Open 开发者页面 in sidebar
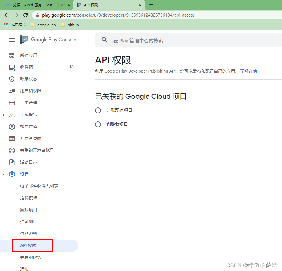Image resolution: width=282 pixels, height=271 pixels. coord(31,138)
